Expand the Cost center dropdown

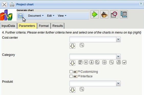pyautogui.click(x=118, y=39)
